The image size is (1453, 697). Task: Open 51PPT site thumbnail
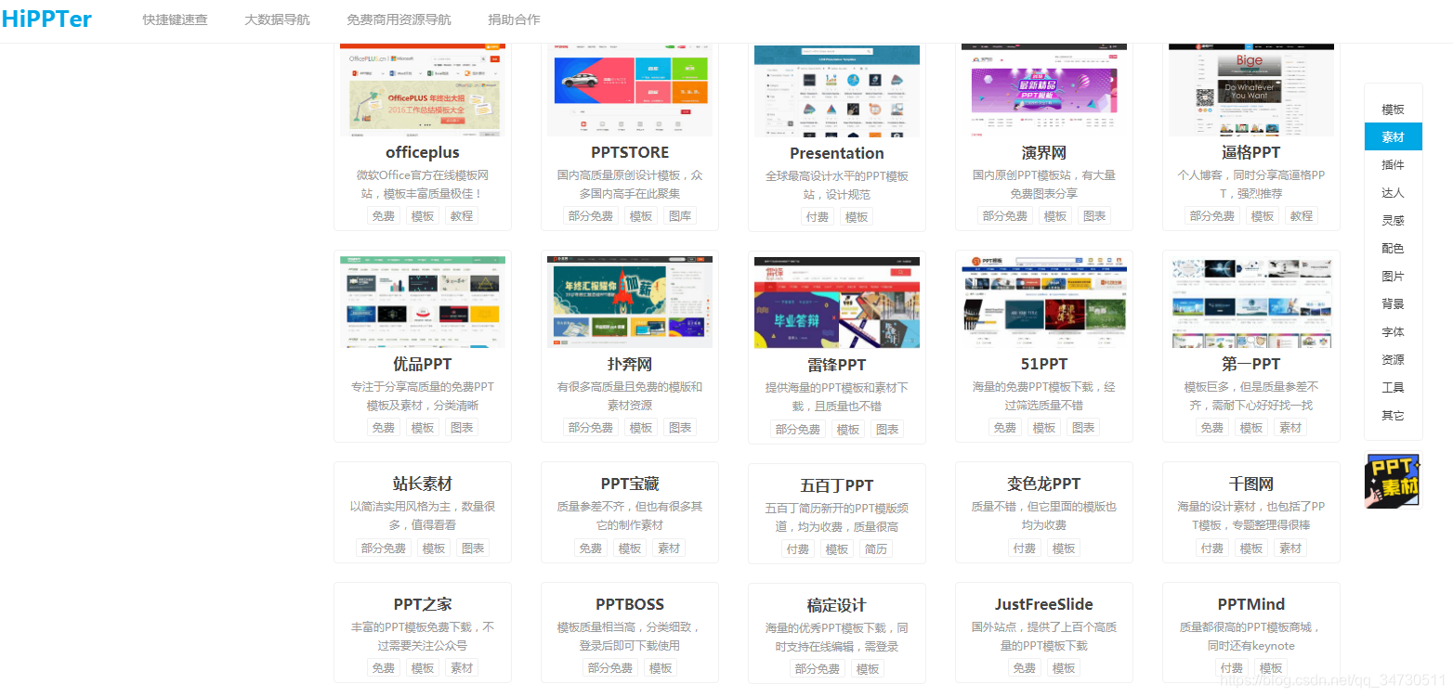click(x=1044, y=302)
